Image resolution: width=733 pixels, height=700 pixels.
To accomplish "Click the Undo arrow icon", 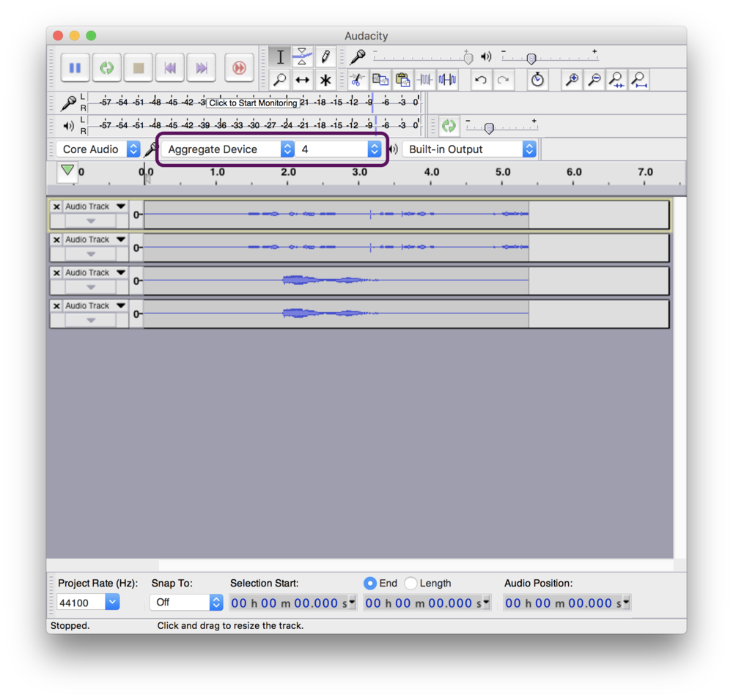I will pos(481,79).
